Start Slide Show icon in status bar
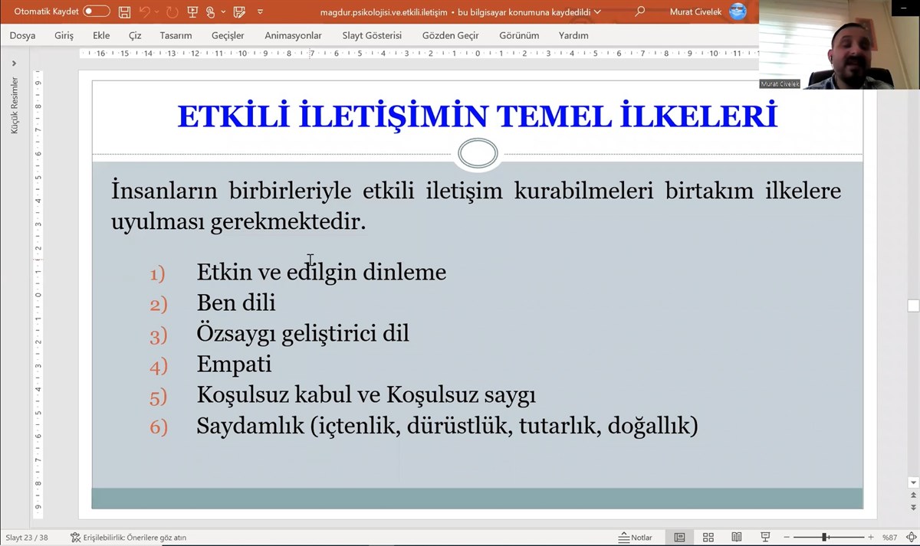This screenshot has height=546, width=920. click(x=765, y=538)
